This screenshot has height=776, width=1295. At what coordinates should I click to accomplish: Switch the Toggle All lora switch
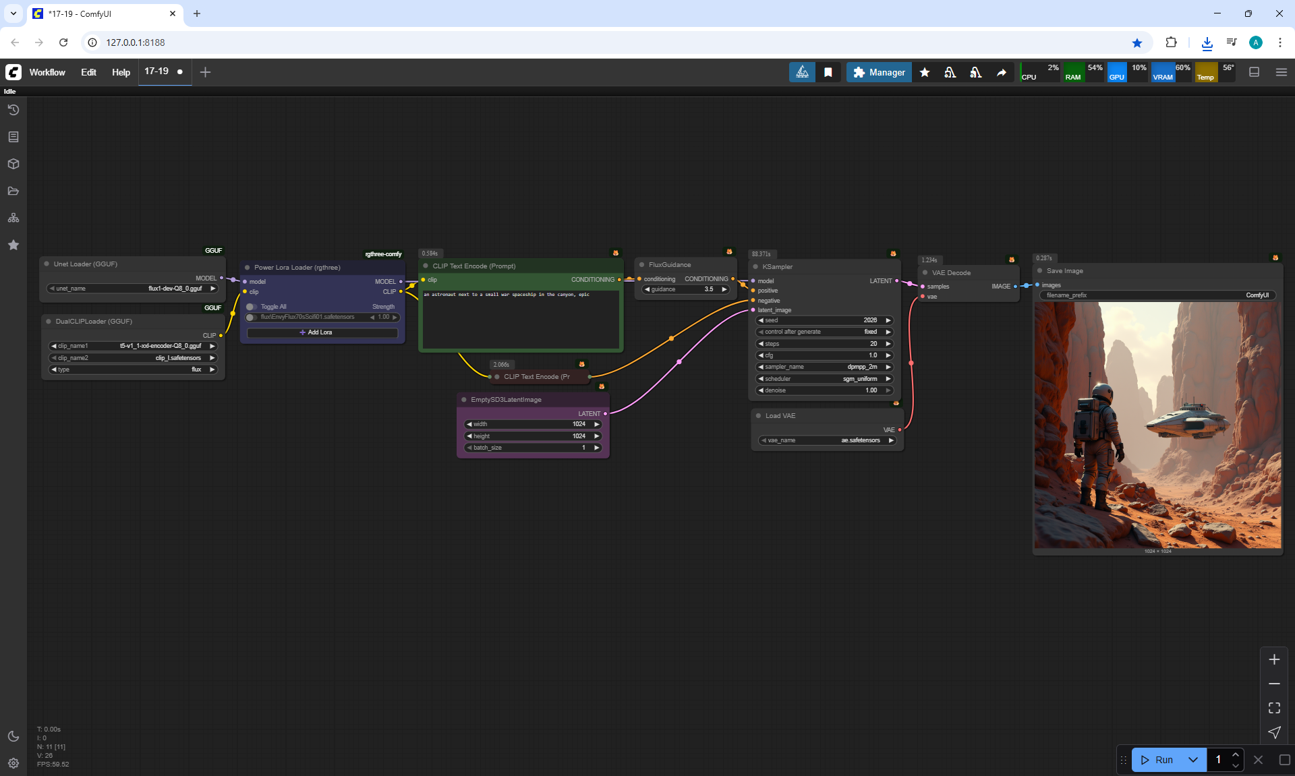pos(252,307)
